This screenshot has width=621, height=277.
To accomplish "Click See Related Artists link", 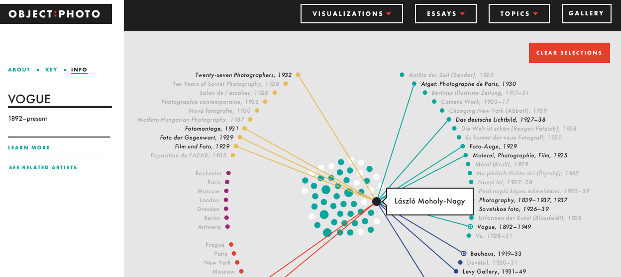I will (43, 168).
